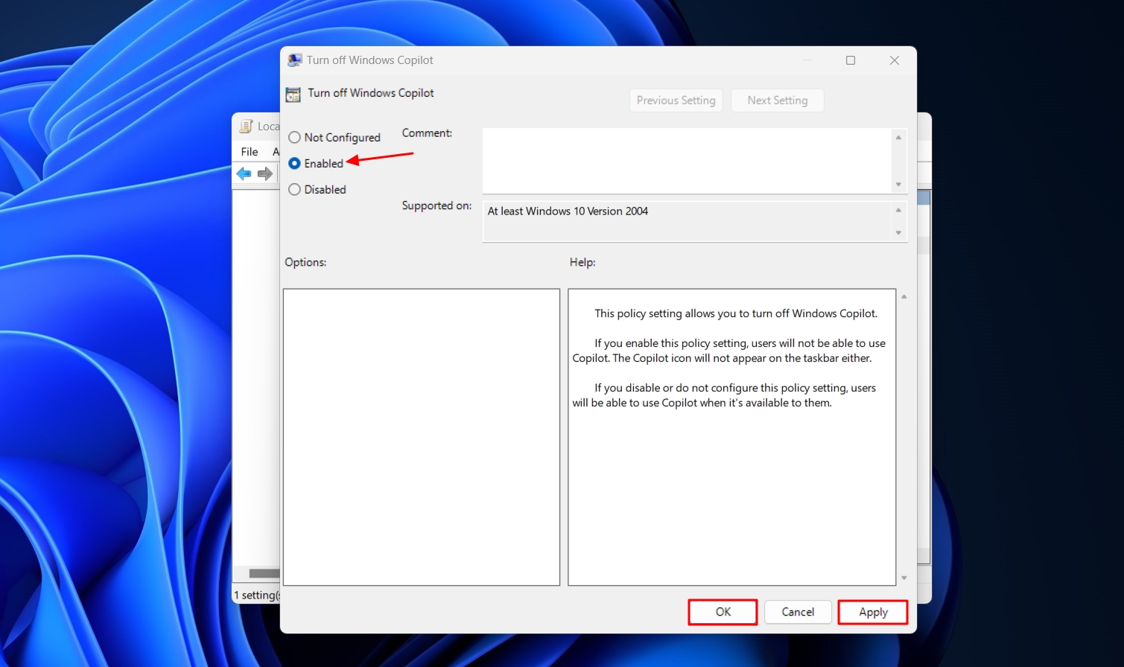
Task: Select the Enabled option
Action: coord(294,163)
